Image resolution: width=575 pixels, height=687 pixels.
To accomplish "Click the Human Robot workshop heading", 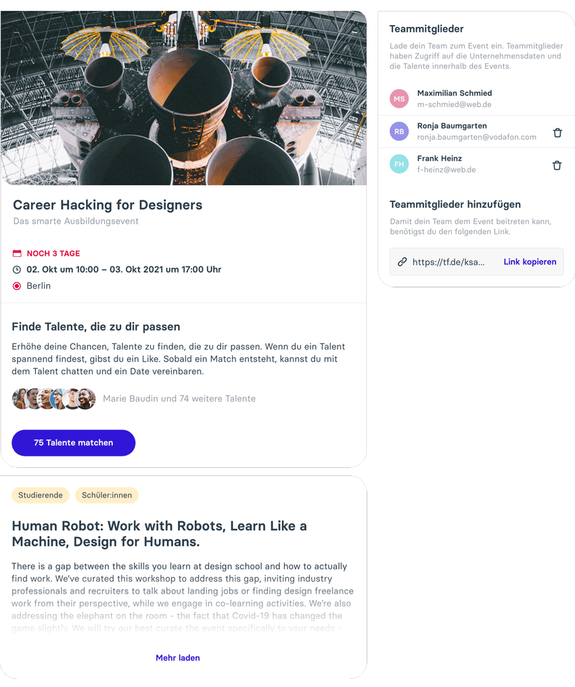I will [159, 534].
